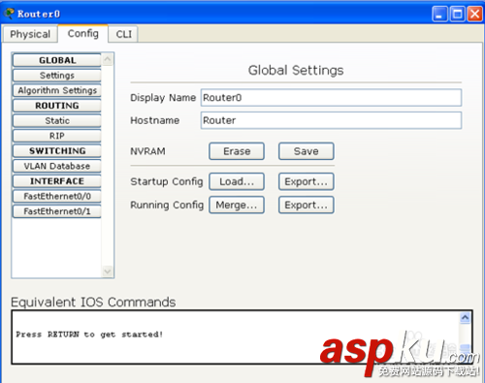Open RIP routing configuration
This screenshot has width=485, height=383.
pos(57,136)
